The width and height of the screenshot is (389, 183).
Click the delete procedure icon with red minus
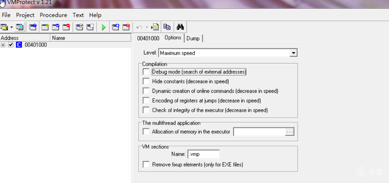tap(66, 27)
